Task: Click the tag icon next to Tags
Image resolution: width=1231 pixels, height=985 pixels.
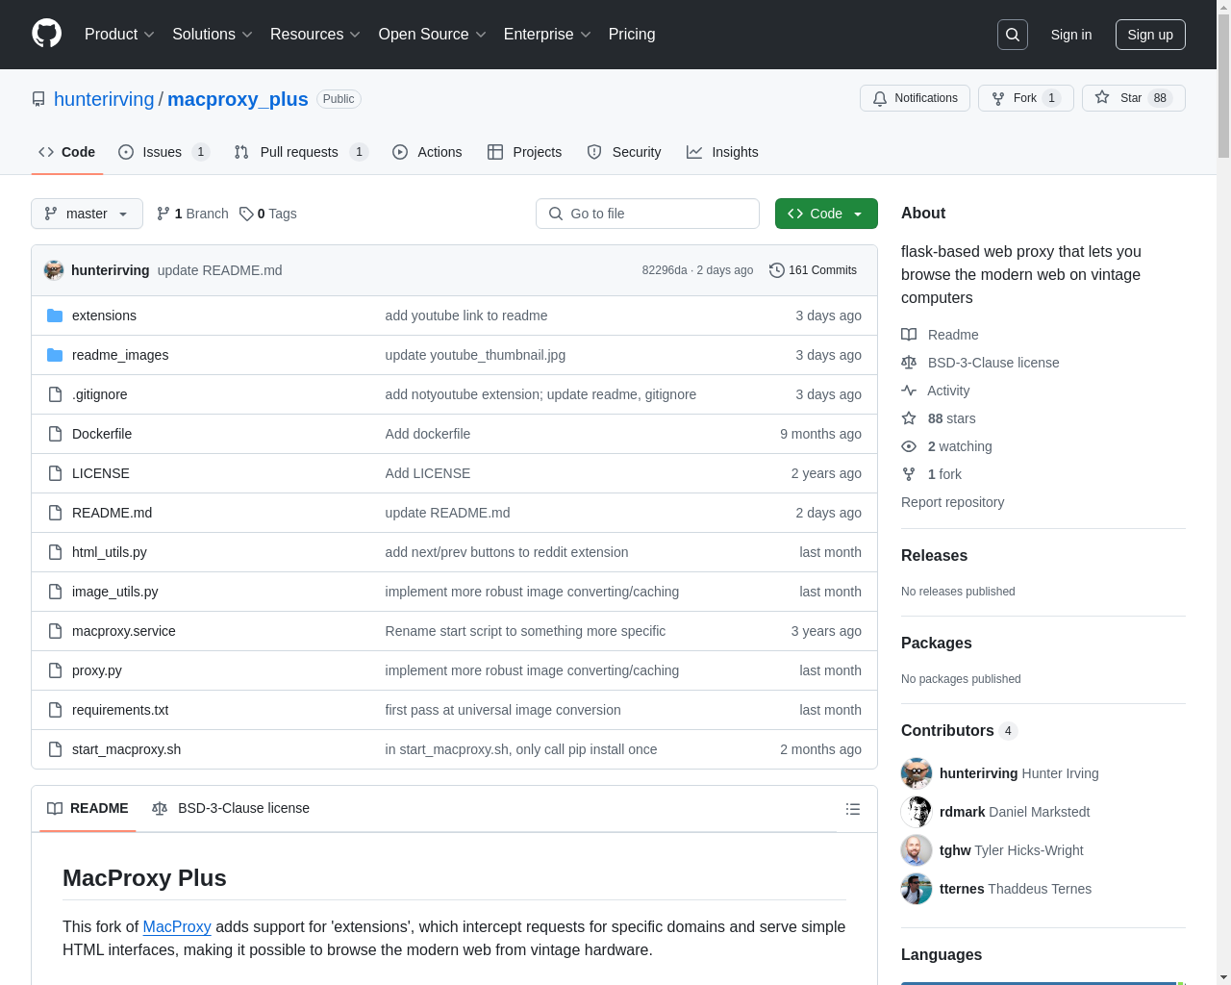Action: (246, 214)
